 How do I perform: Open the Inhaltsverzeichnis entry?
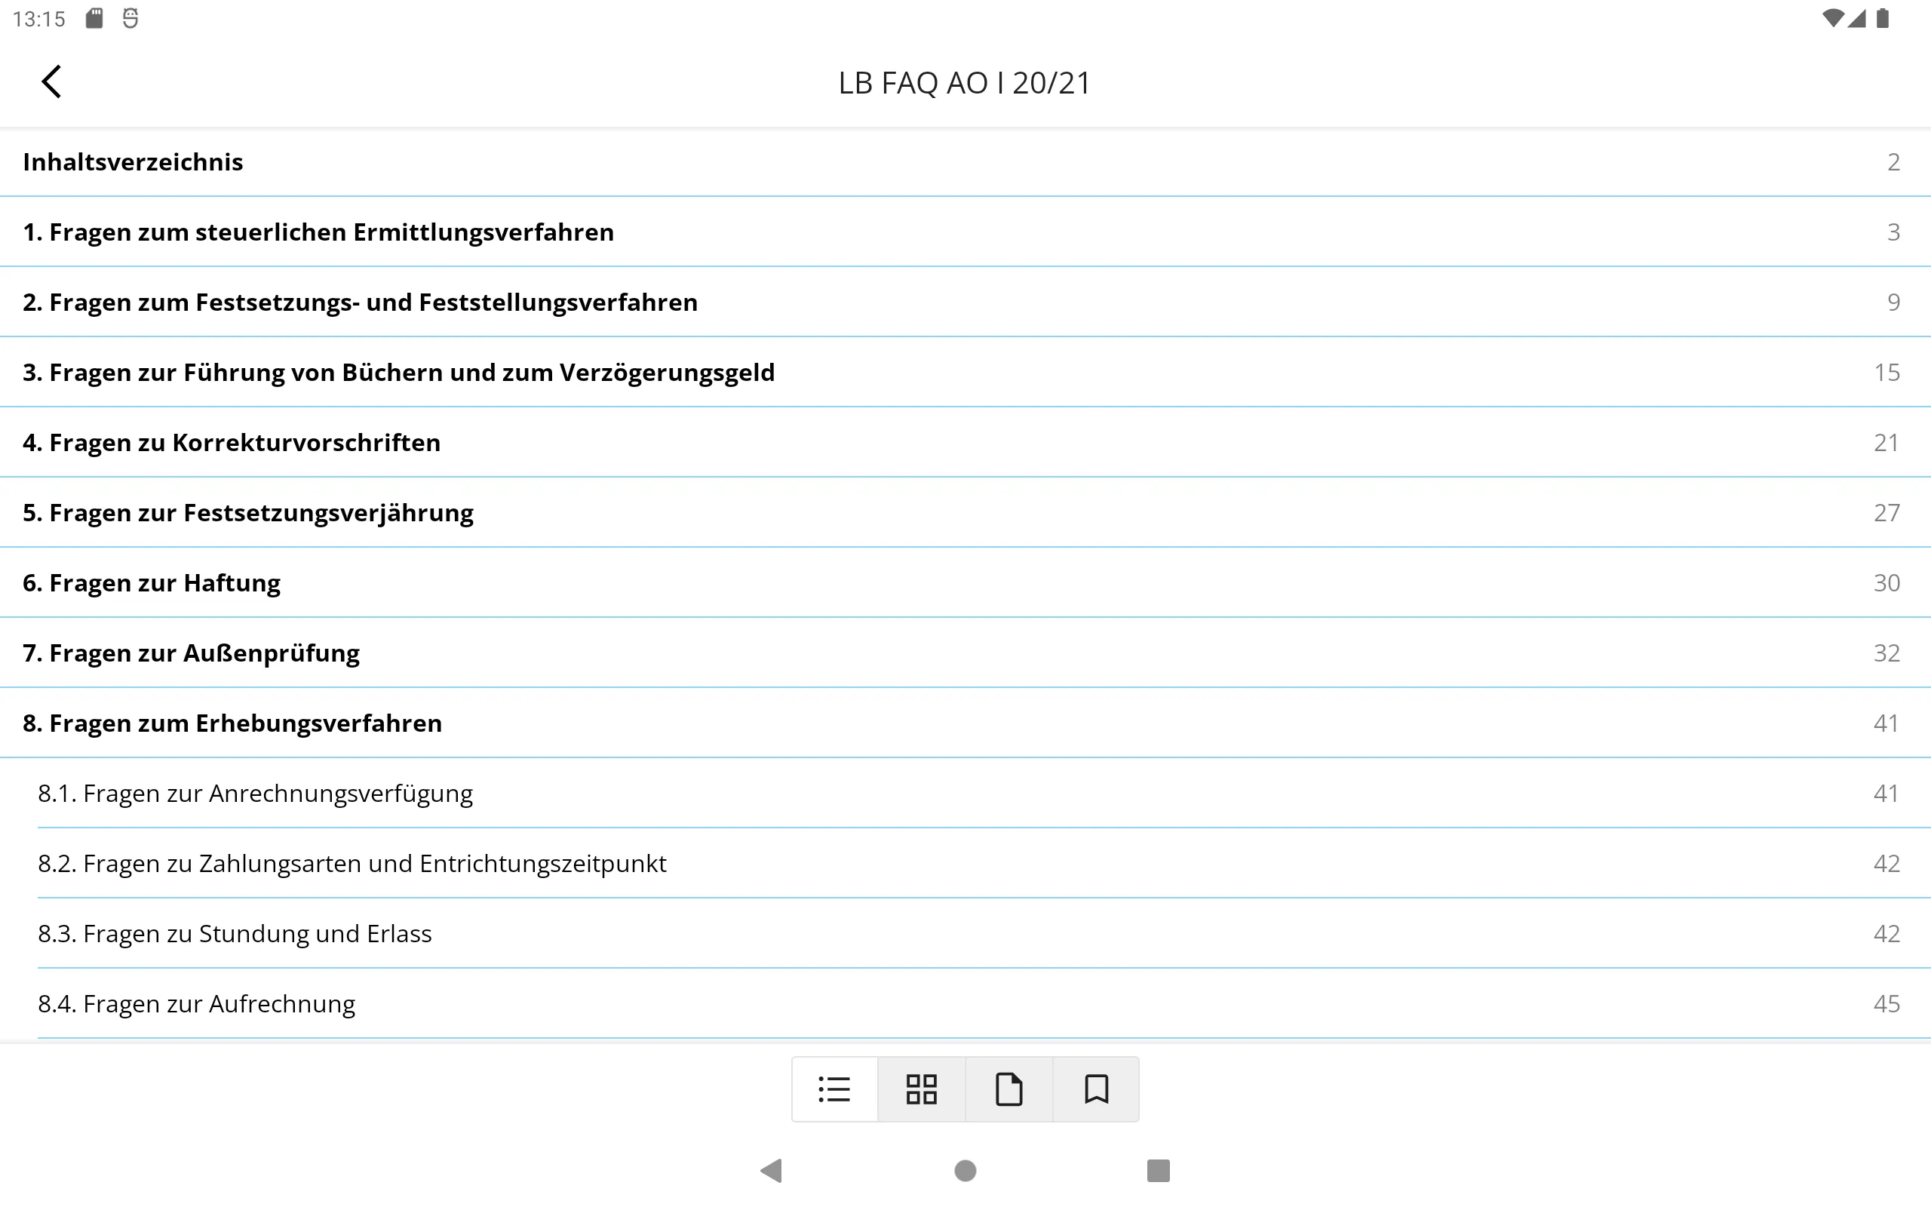click(x=965, y=162)
